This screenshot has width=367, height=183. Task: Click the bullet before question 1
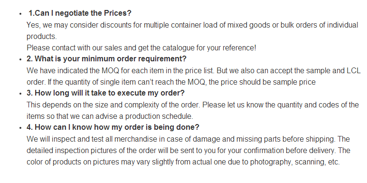coord(20,14)
